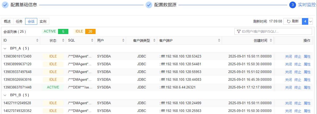
Task: View properties of session 139838999637120
Action: click(307, 64)
